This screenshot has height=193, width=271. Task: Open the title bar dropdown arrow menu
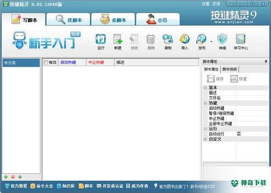tap(231, 4)
